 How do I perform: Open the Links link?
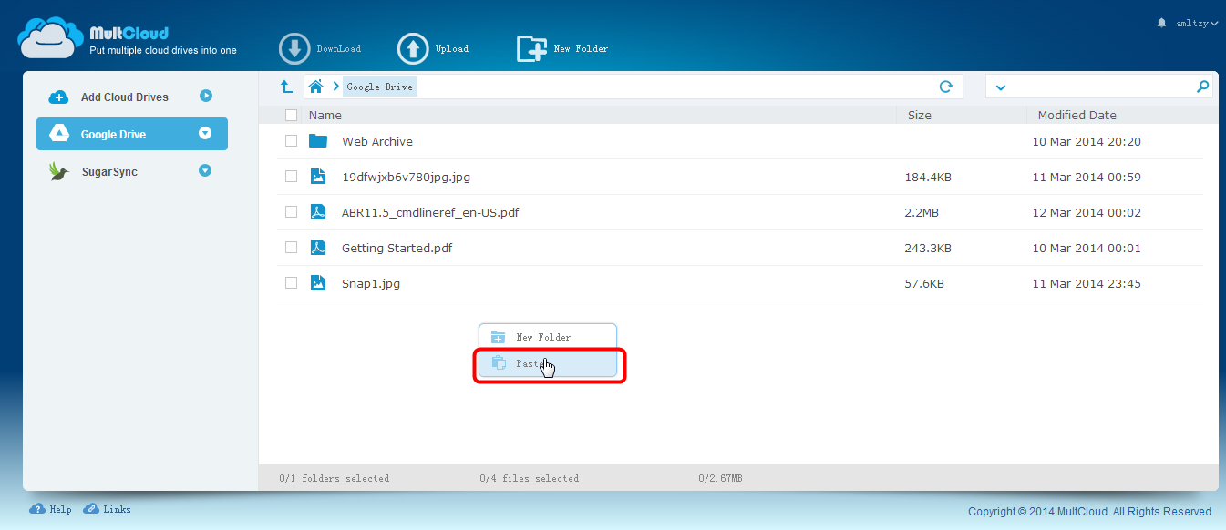point(117,510)
